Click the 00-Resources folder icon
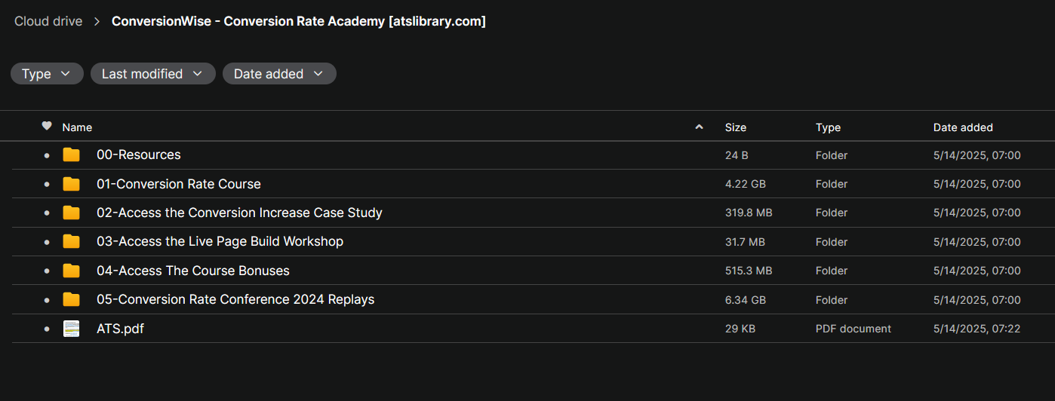The width and height of the screenshot is (1055, 401). pyautogui.click(x=71, y=155)
